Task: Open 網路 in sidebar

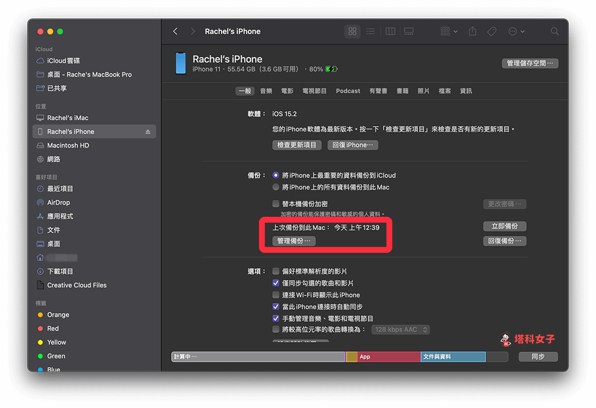Action: 94,159
